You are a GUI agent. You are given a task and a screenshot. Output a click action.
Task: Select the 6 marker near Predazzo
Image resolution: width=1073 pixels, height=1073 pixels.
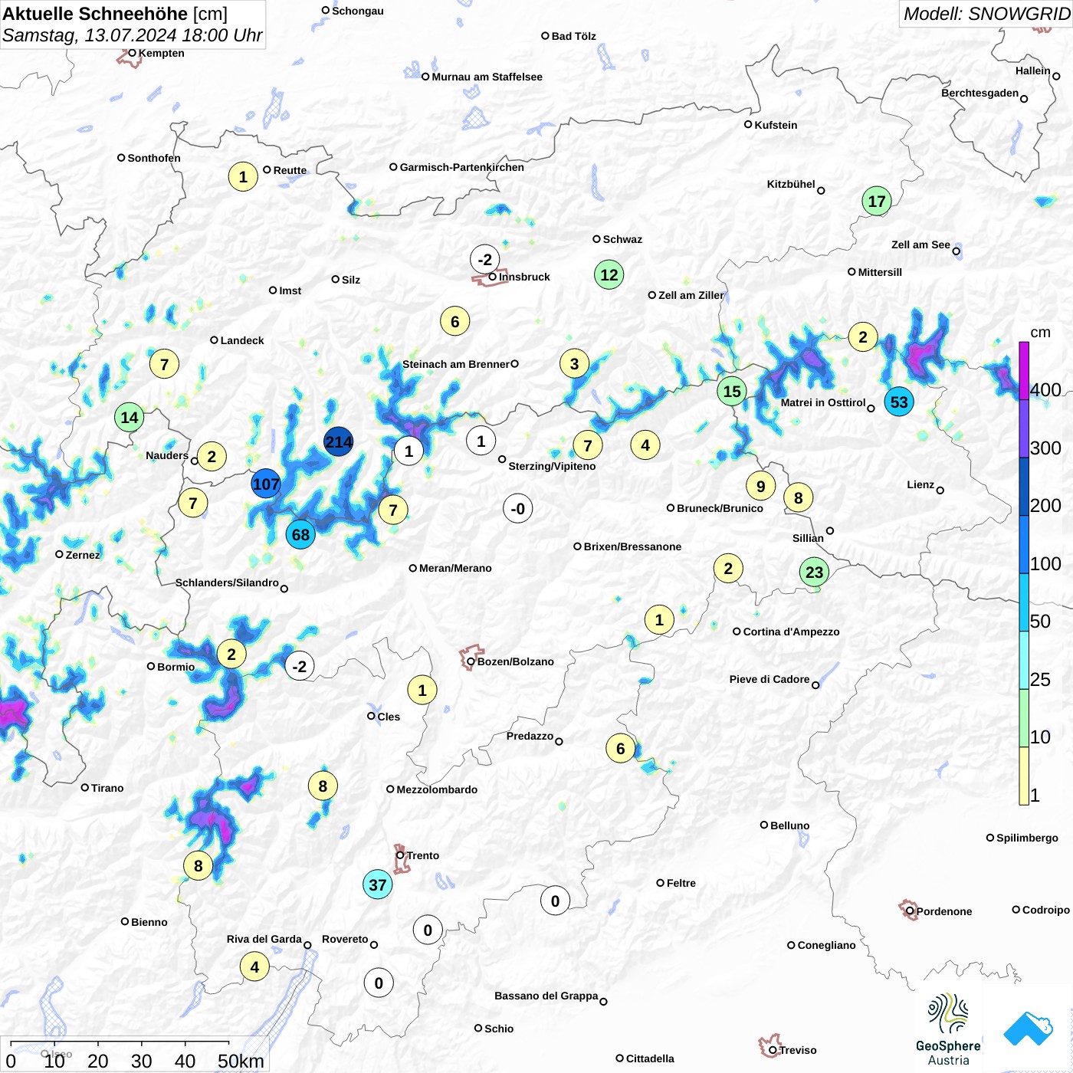tap(621, 749)
